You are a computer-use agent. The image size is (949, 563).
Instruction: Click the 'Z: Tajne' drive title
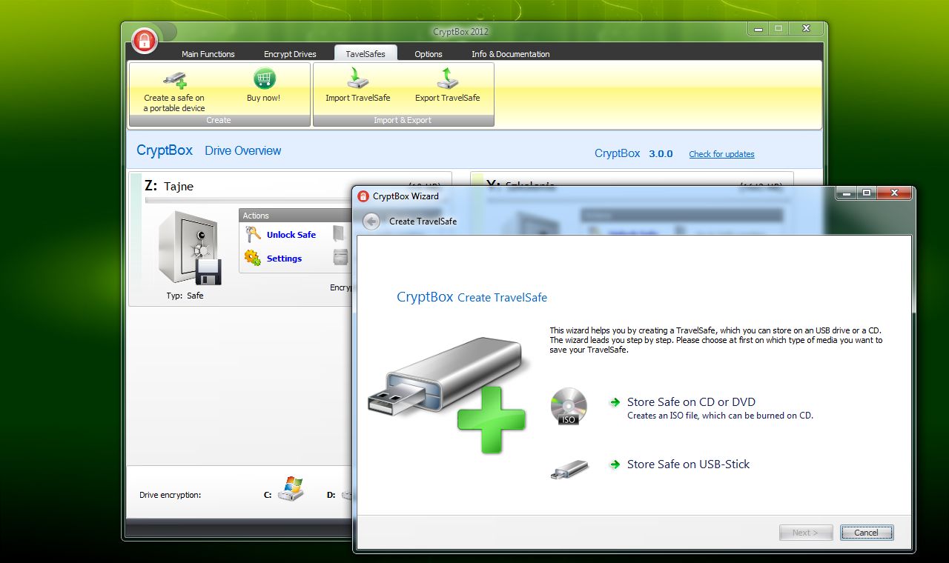(x=170, y=186)
